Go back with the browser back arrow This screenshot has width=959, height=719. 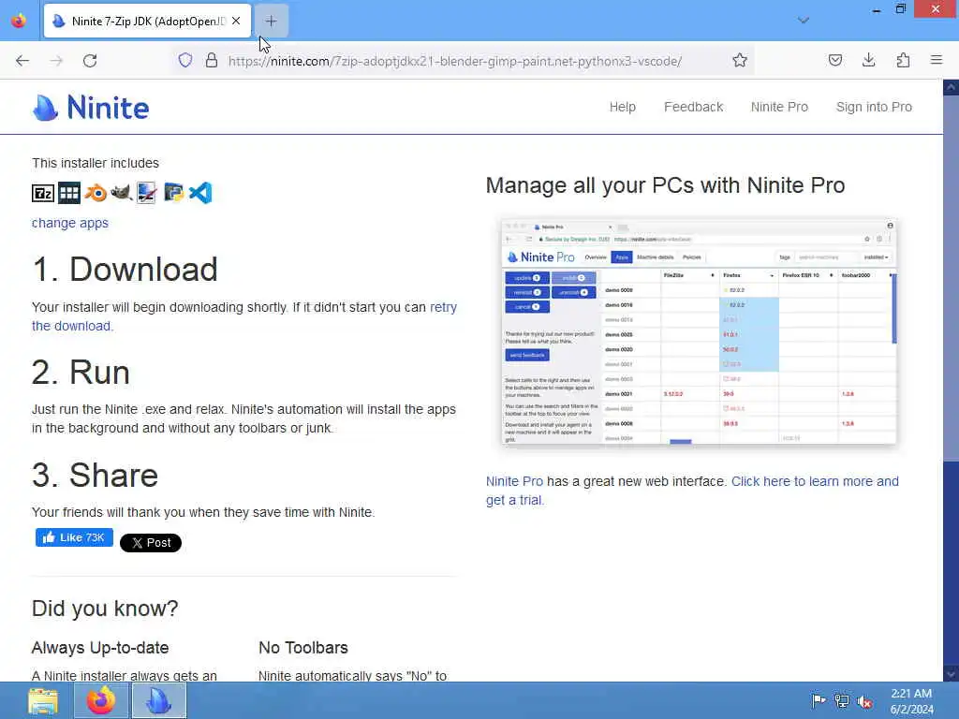click(22, 61)
